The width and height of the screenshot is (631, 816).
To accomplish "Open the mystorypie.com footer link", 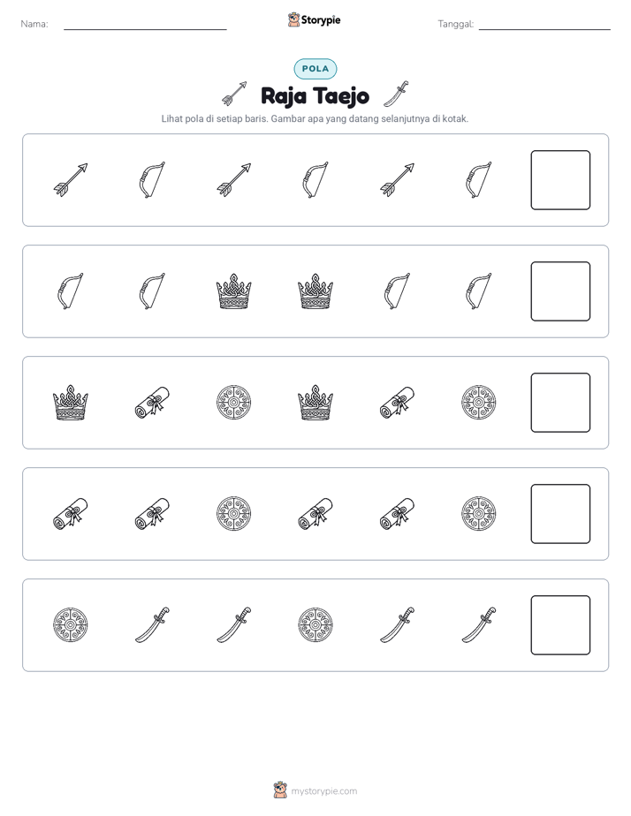I will pos(315,790).
